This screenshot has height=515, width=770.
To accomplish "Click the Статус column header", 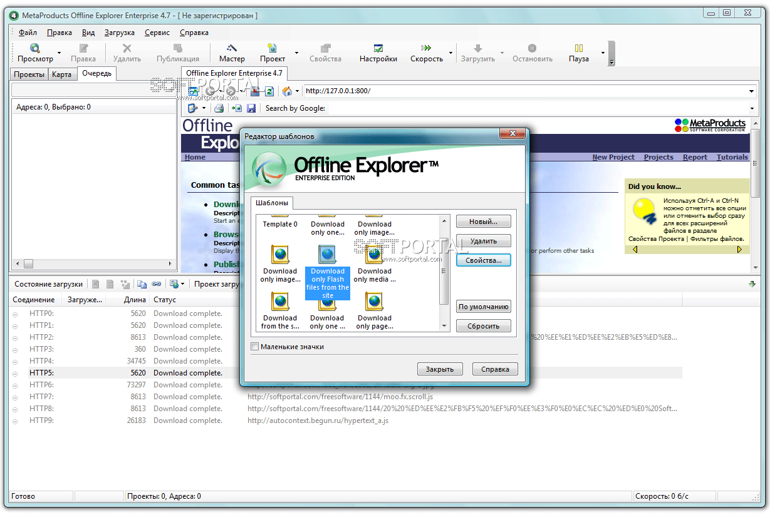I will click(165, 300).
